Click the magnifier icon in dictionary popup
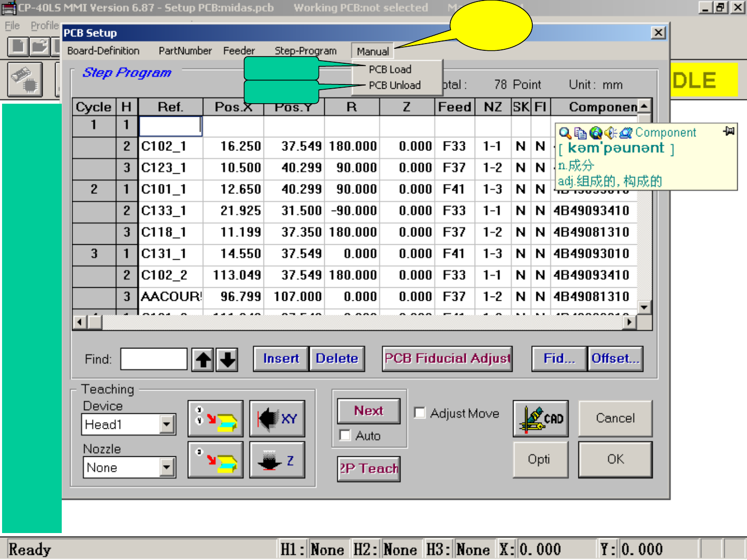This screenshot has height=560, width=747. point(565,133)
